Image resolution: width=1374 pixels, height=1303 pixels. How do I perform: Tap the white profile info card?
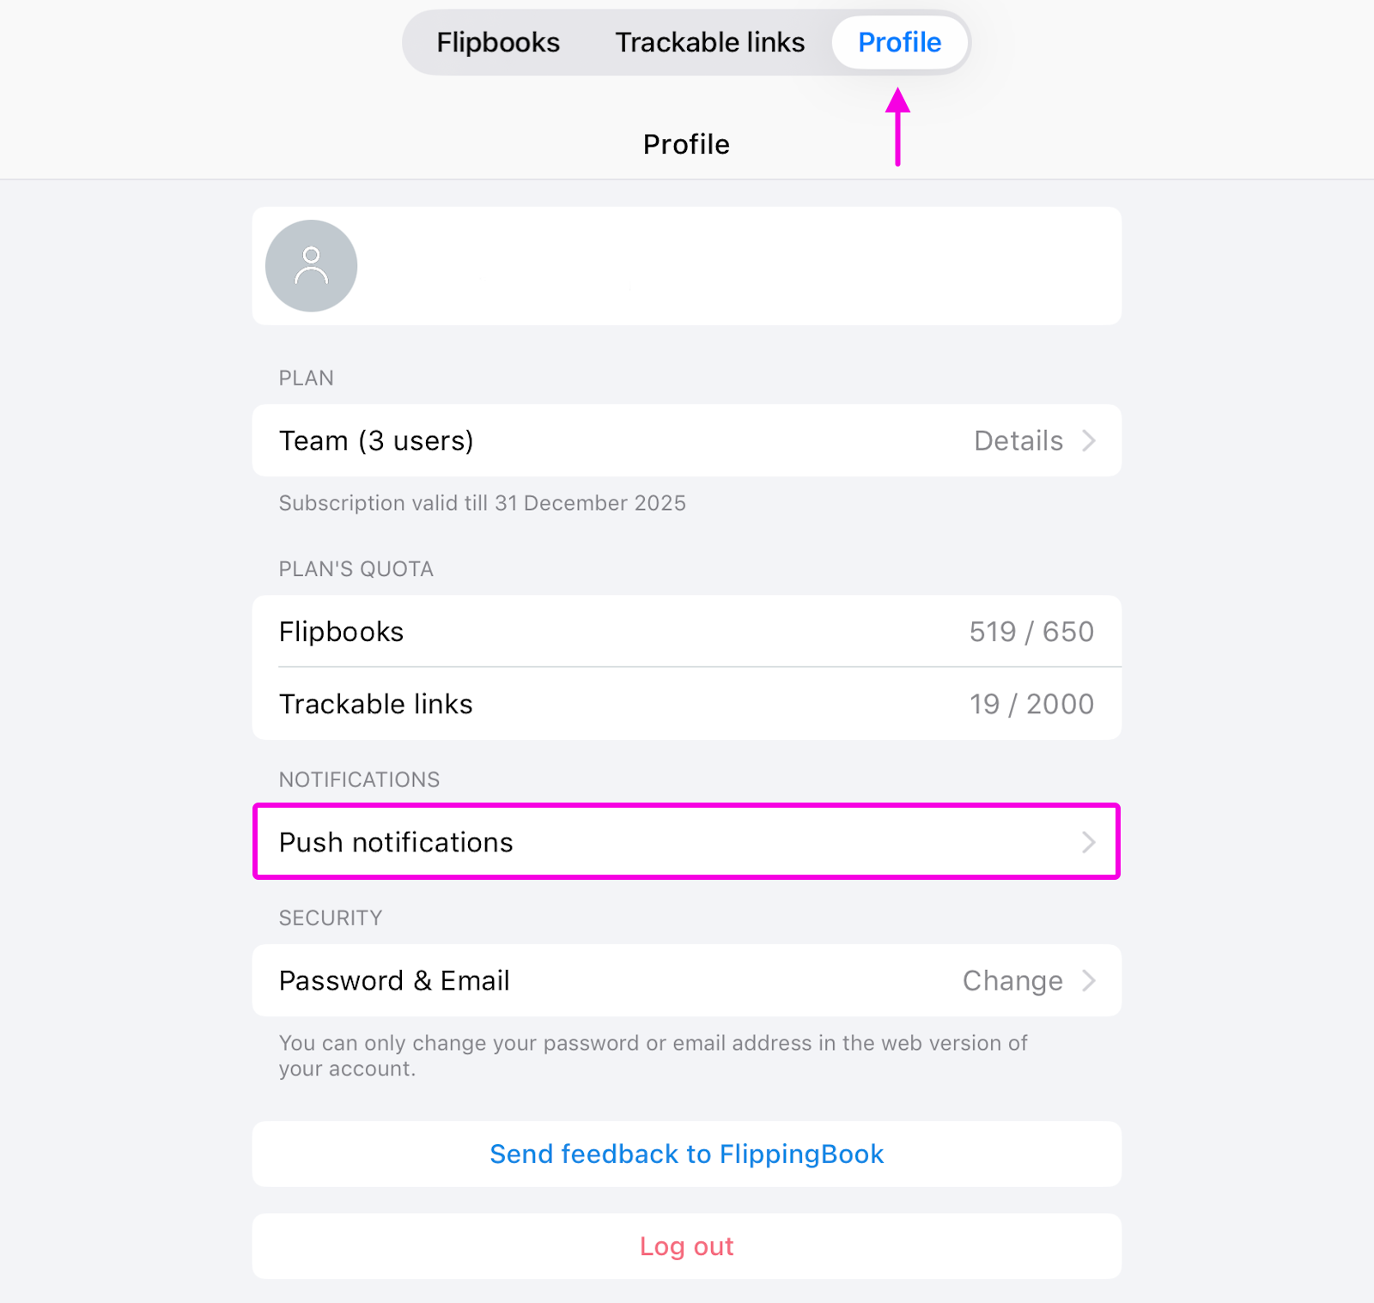click(x=686, y=266)
